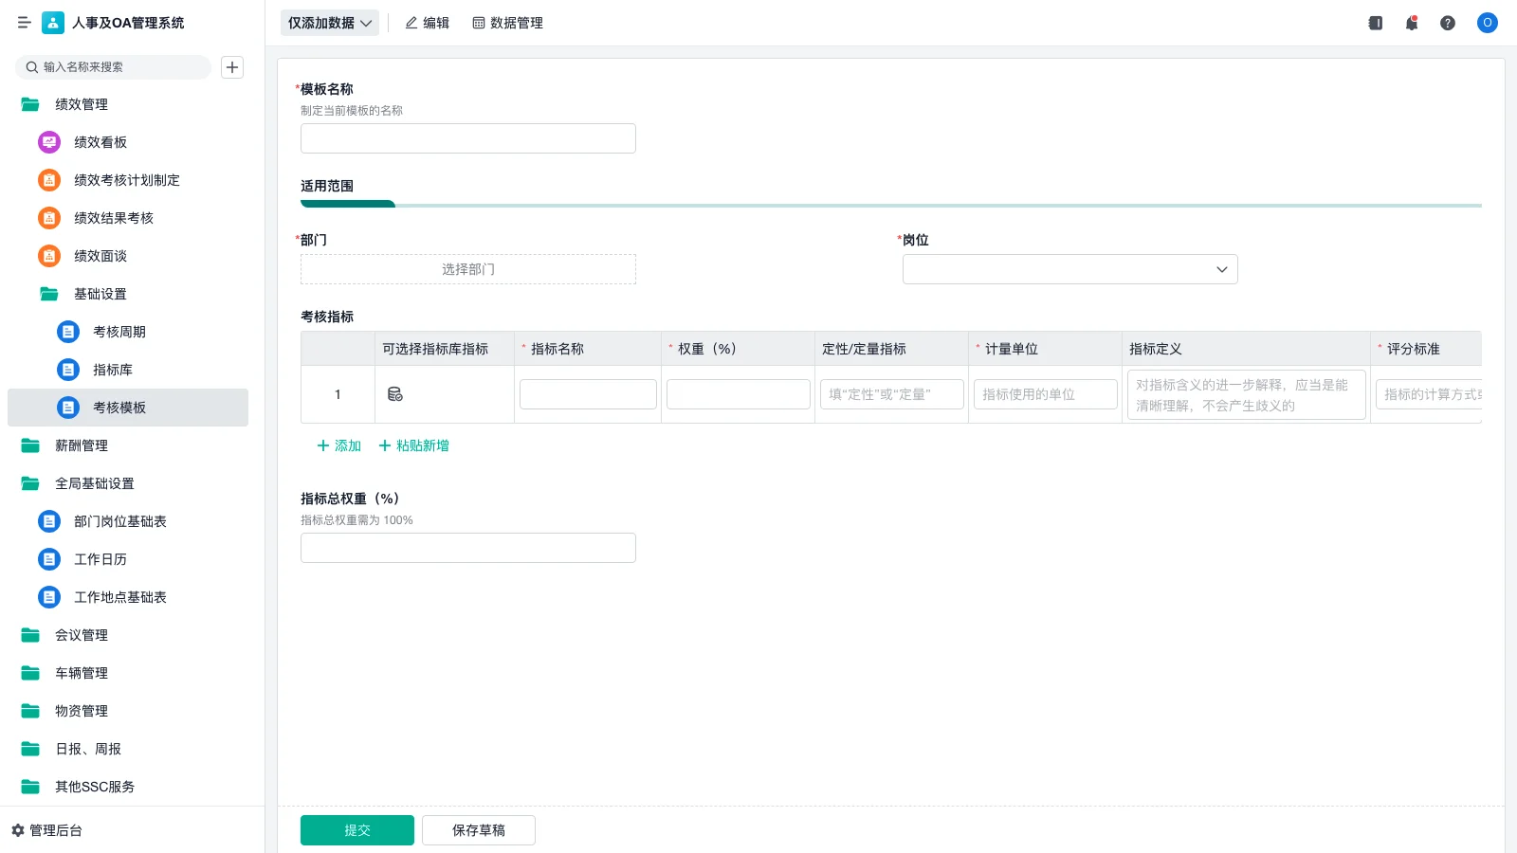Open the 岗位 dropdown

click(x=1069, y=269)
